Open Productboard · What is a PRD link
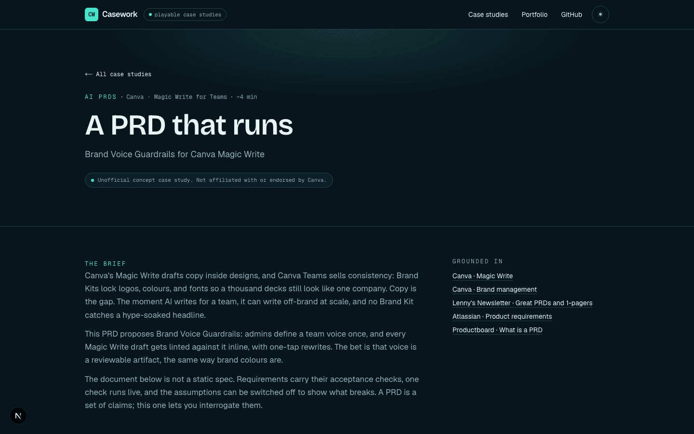Viewport: 694px width, 434px height. pyautogui.click(x=497, y=330)
